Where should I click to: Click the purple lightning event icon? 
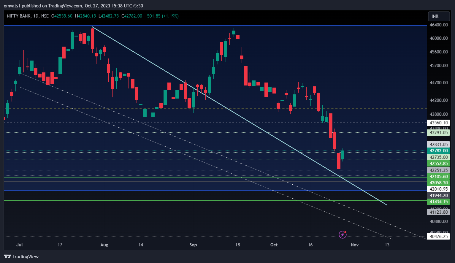(x=343, y=235)
